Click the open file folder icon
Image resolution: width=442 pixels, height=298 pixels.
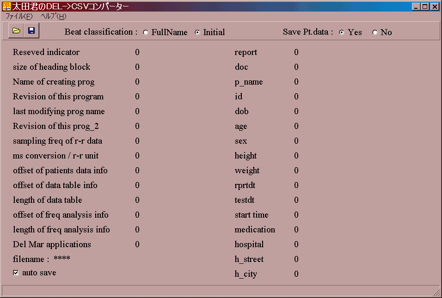[17, 31]
